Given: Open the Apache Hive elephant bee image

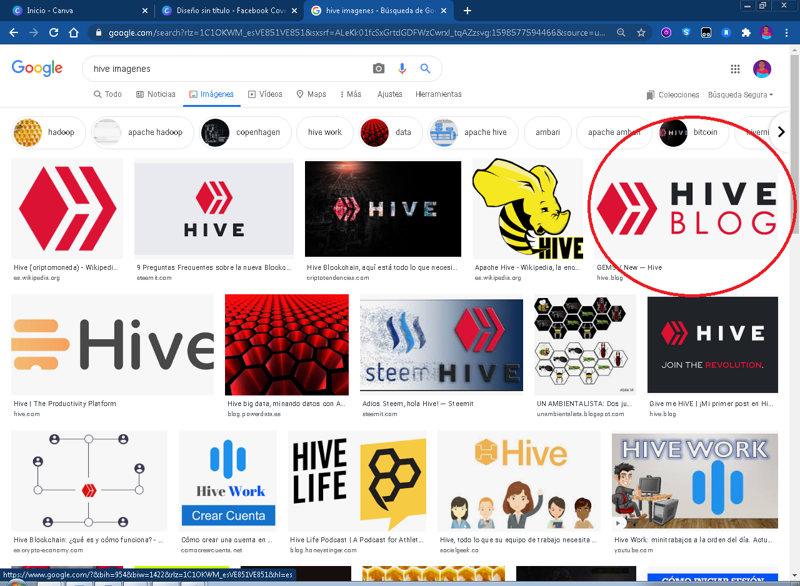Looking at the screenshot, I should click(527, 209).
